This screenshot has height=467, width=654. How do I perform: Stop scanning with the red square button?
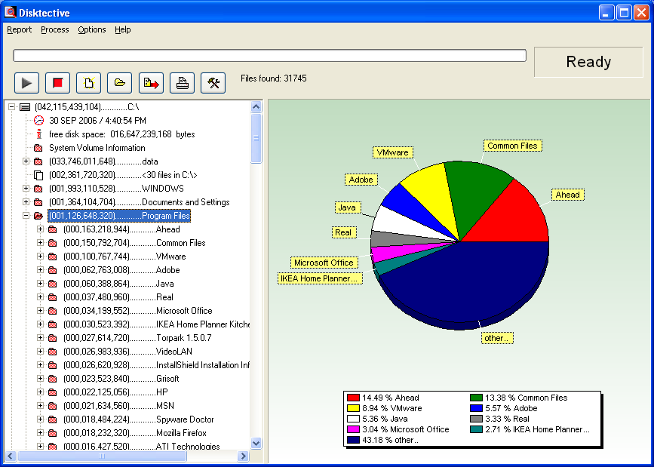click(x=57, y=83)
